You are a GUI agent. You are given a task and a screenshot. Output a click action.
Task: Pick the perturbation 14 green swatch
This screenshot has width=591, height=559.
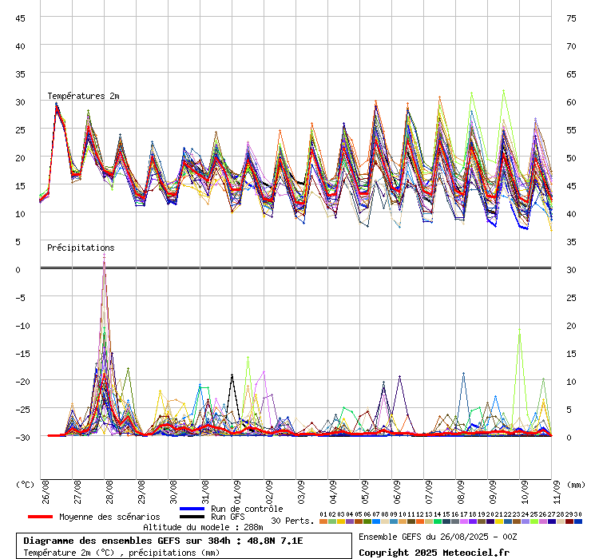click(x=437, y=521)
